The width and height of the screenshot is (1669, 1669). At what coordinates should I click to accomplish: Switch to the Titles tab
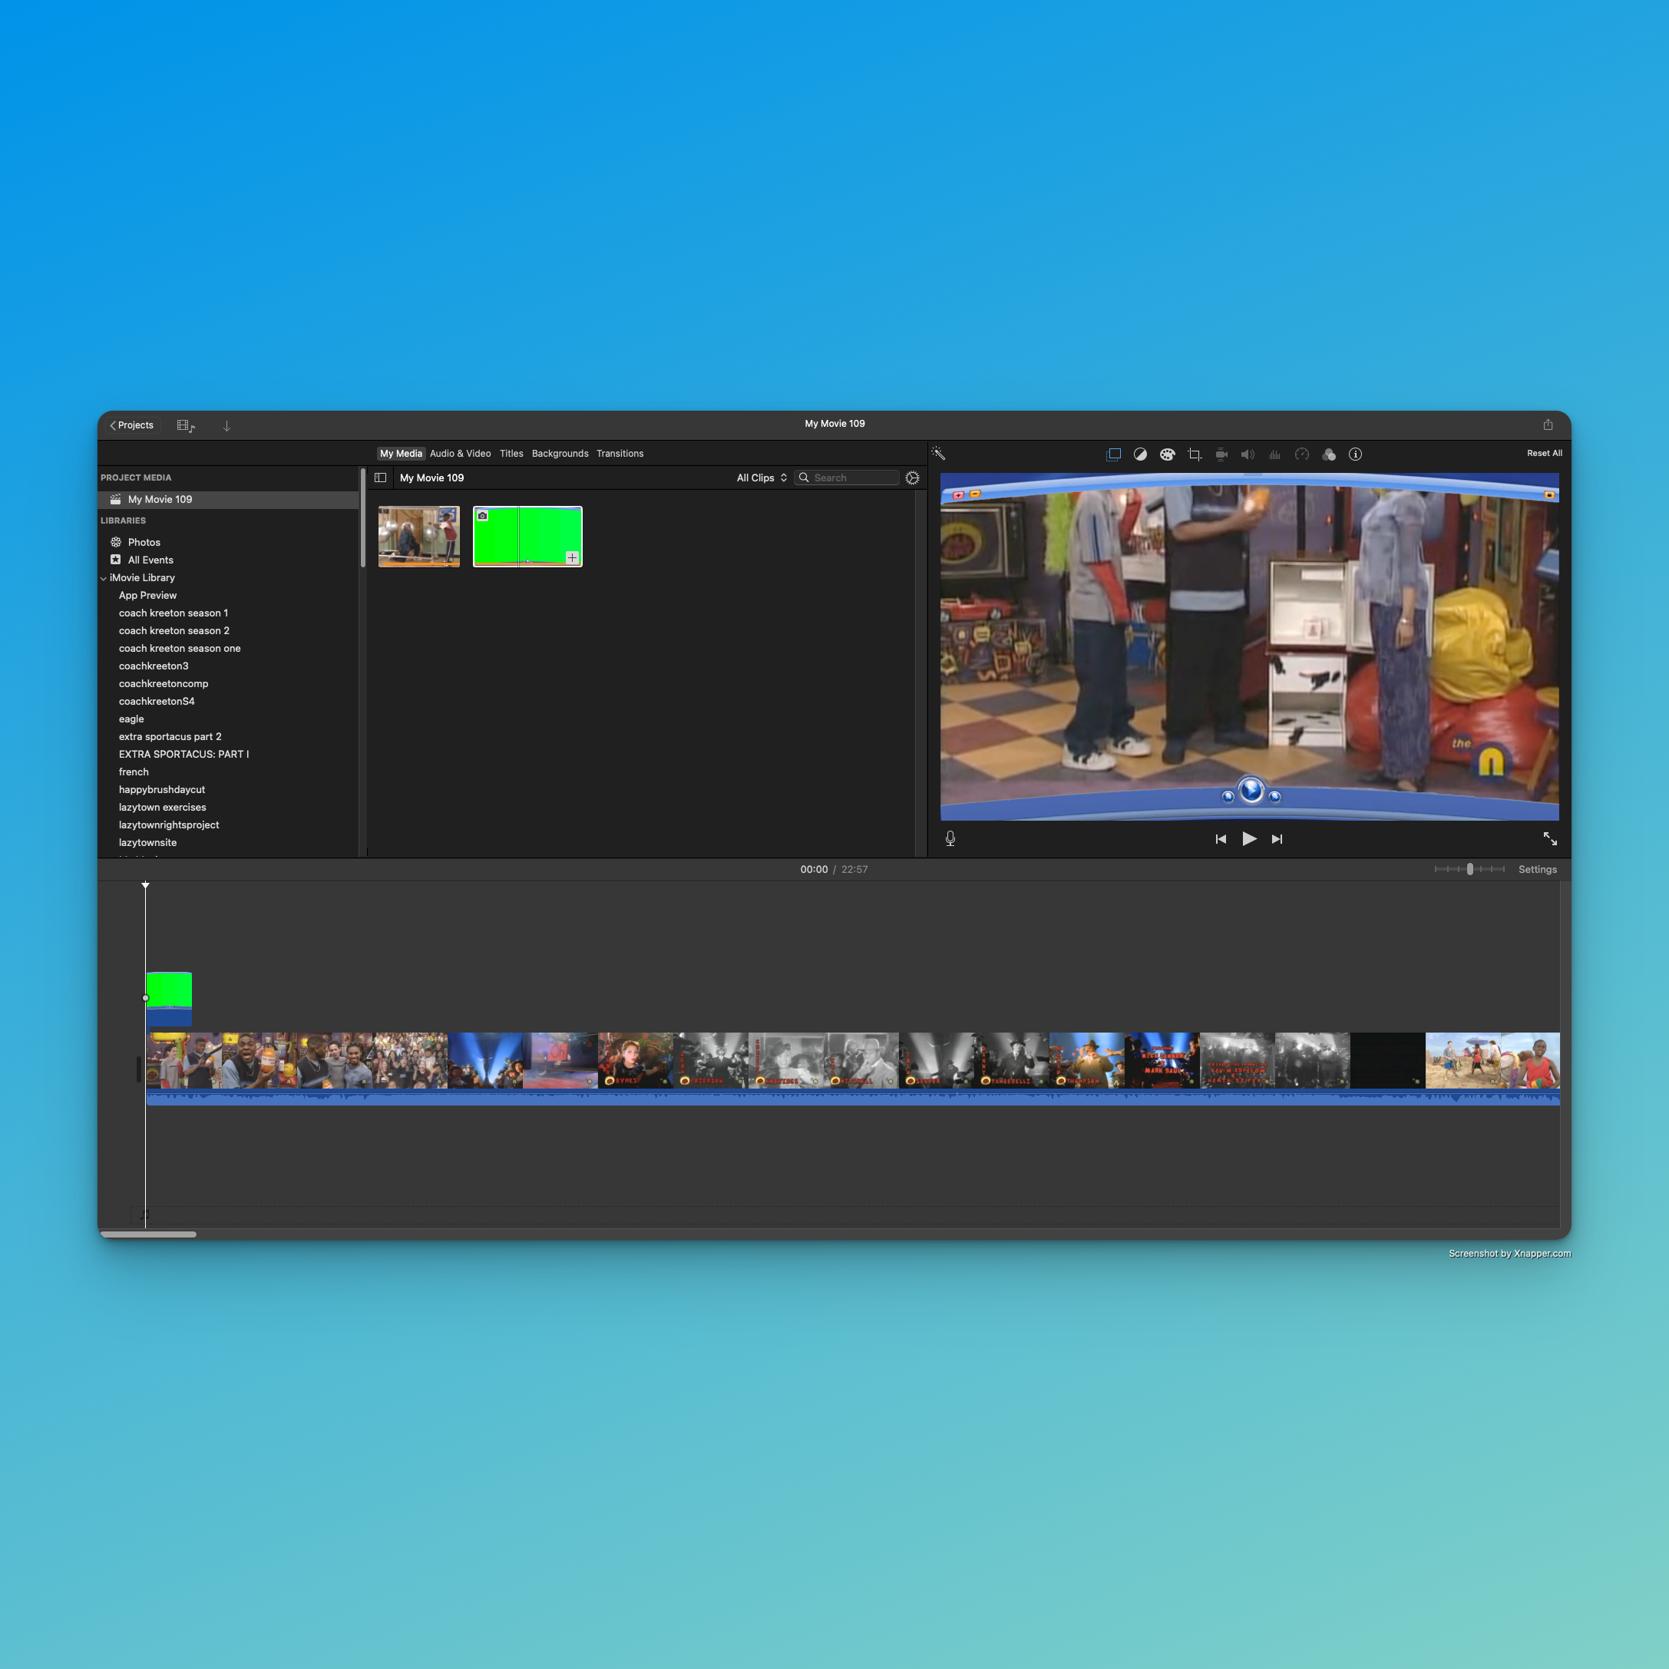511,454
